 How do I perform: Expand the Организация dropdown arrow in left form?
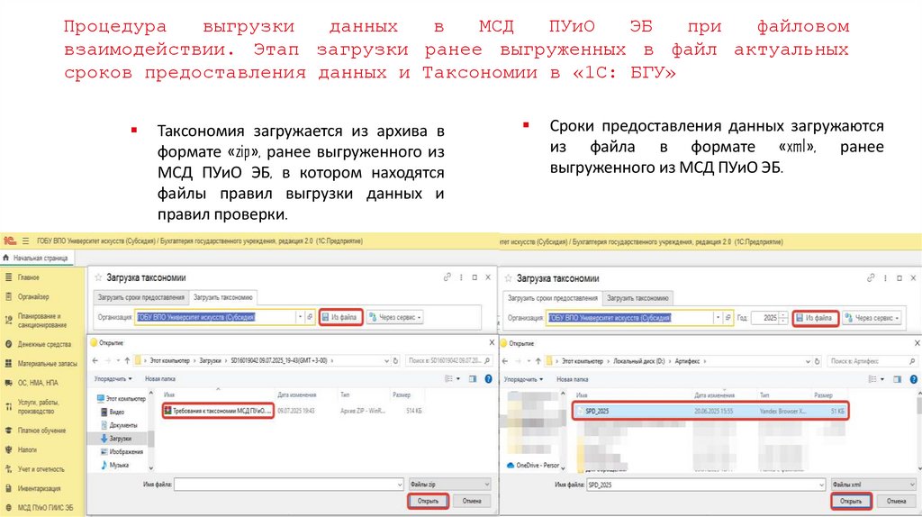[x=300, y=317]
